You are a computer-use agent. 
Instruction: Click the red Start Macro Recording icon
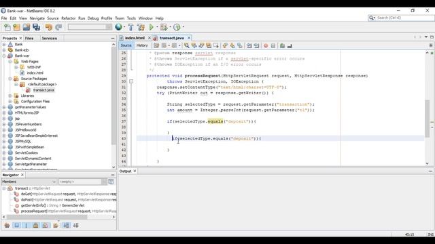[x=266, y=45]
